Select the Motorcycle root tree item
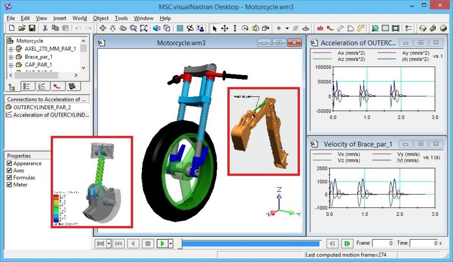 pos(30,41)
